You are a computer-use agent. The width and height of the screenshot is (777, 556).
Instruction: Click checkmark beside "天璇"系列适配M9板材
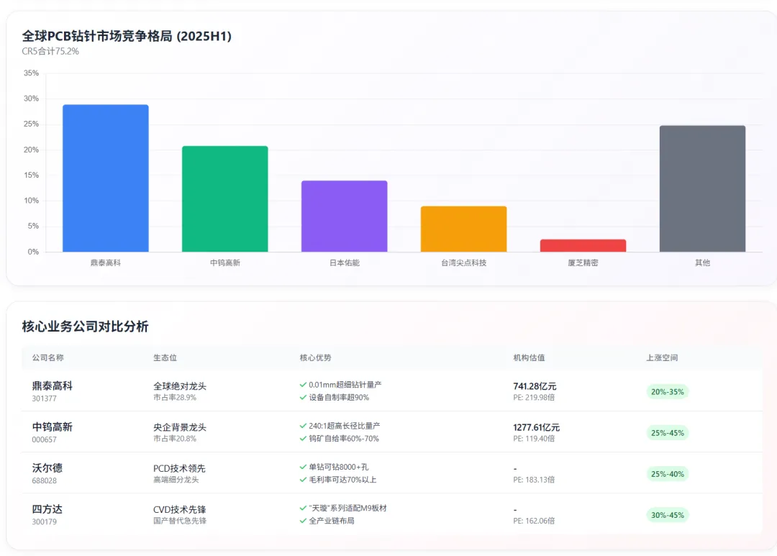(303, 508)
